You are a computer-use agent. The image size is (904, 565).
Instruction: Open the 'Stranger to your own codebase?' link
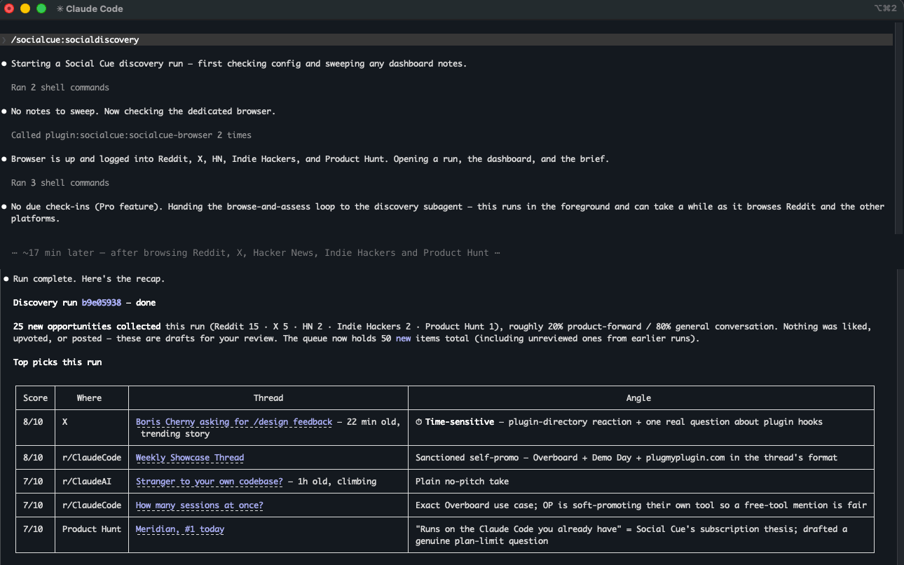pyautogui.click(x=210, y=482)
